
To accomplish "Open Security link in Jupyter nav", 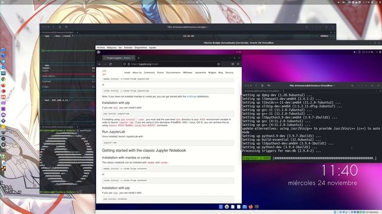I will click(x=229, y=73).
